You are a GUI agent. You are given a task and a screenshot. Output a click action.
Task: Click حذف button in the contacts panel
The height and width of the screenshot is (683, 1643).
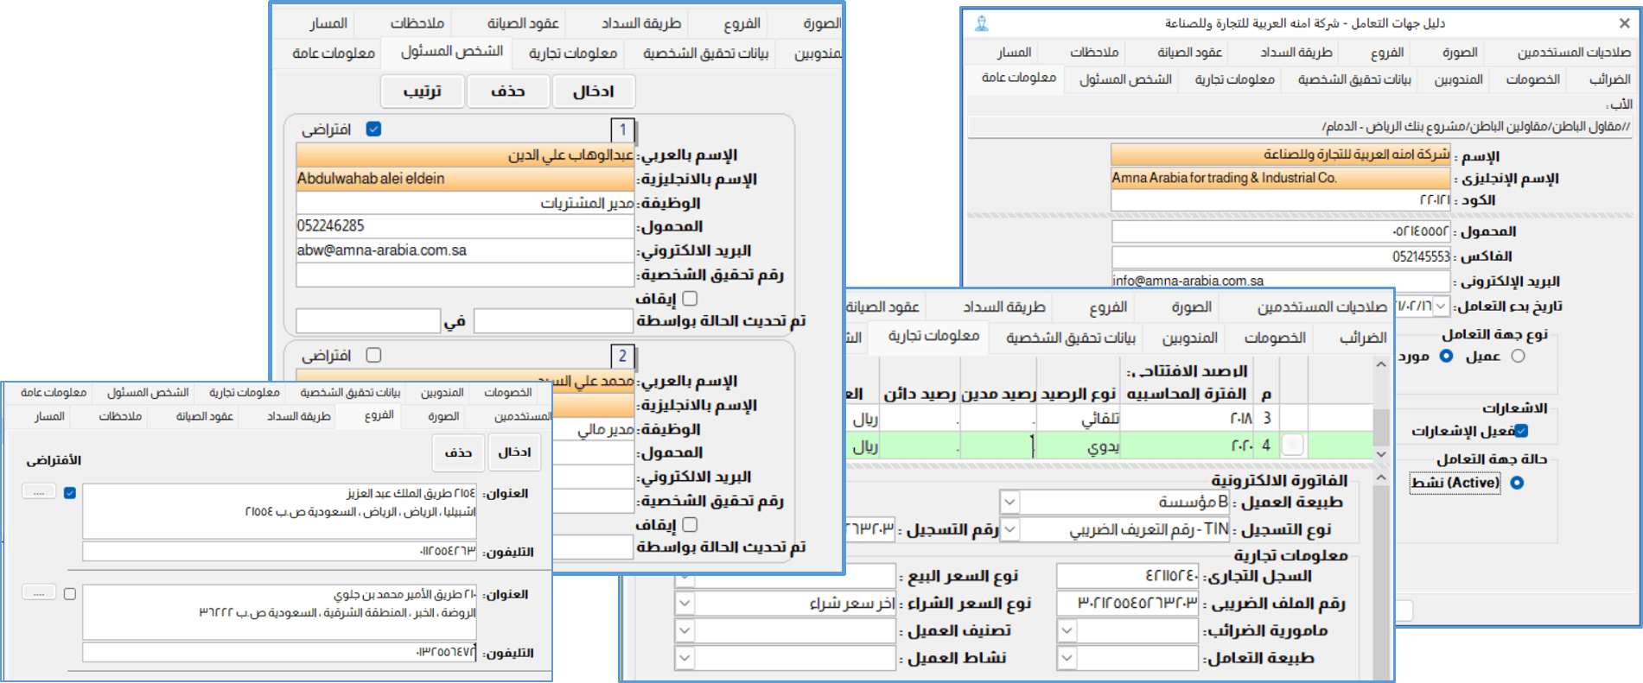[x=508, y=92]
